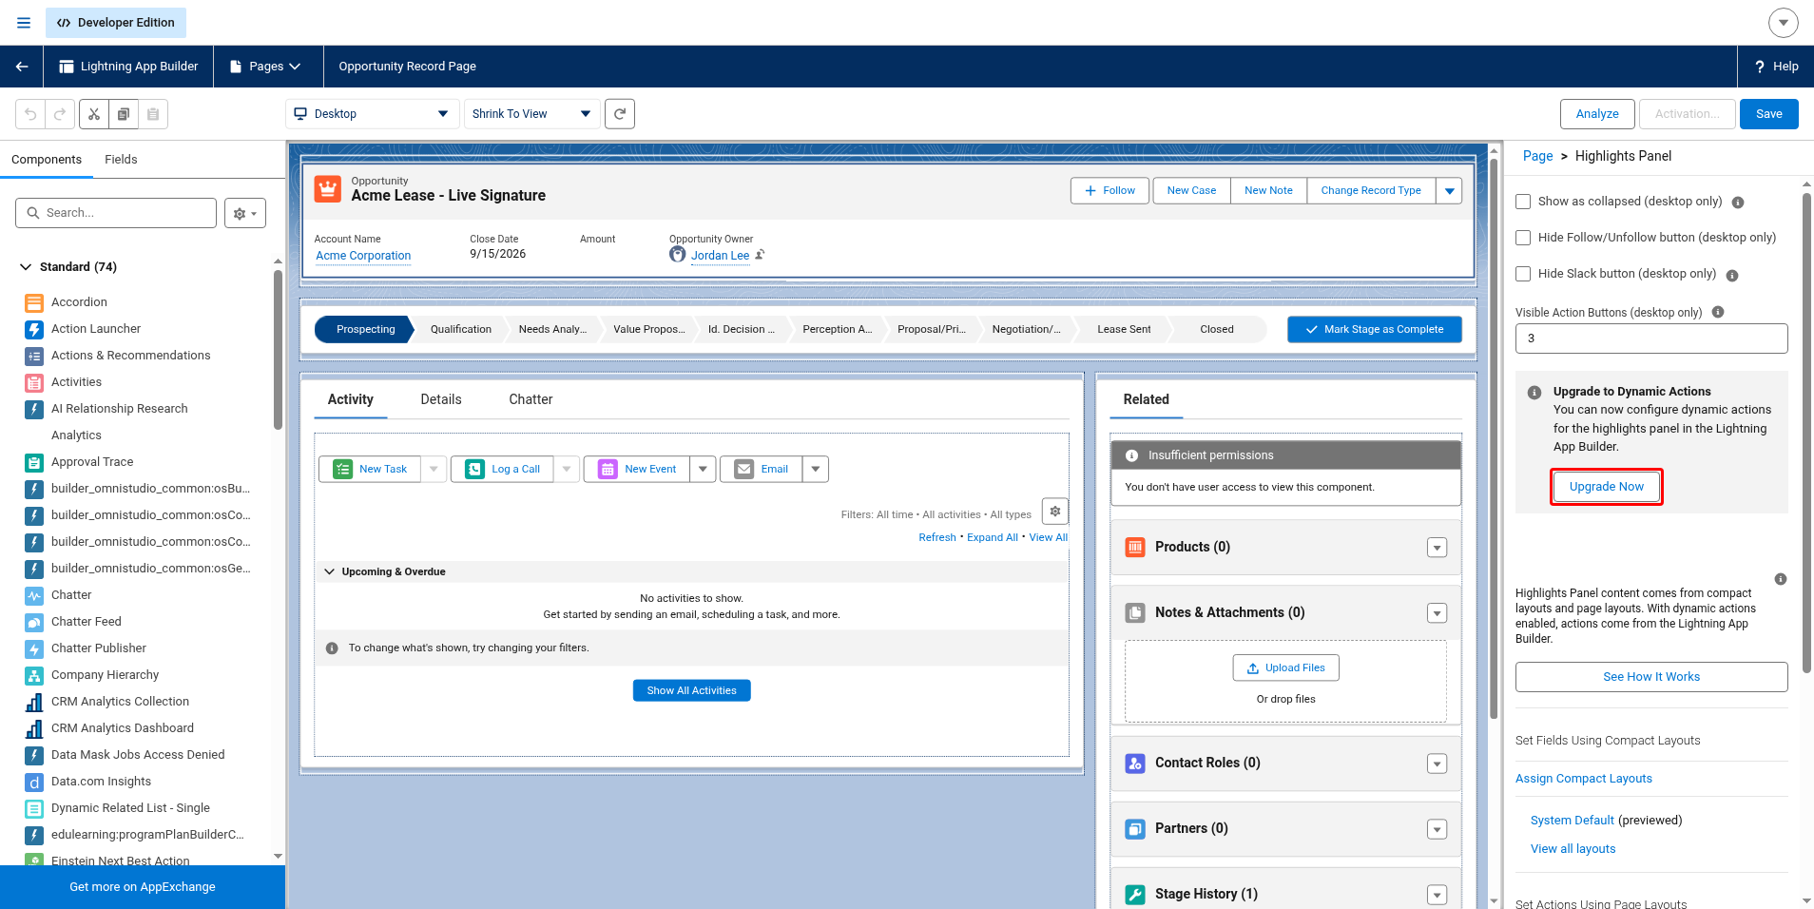Image resolution: width=1814 pixels, height=909 pixels.
Task: Check Hide Follow/Unfollow button option
Action: point(1523,238)
